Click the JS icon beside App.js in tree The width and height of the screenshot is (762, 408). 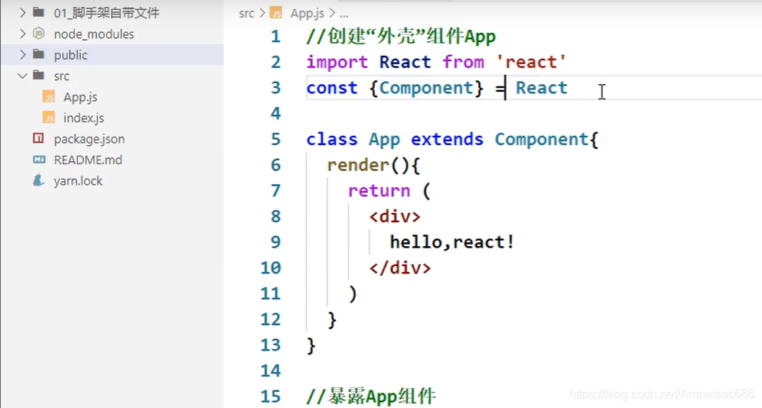[49, 96]
